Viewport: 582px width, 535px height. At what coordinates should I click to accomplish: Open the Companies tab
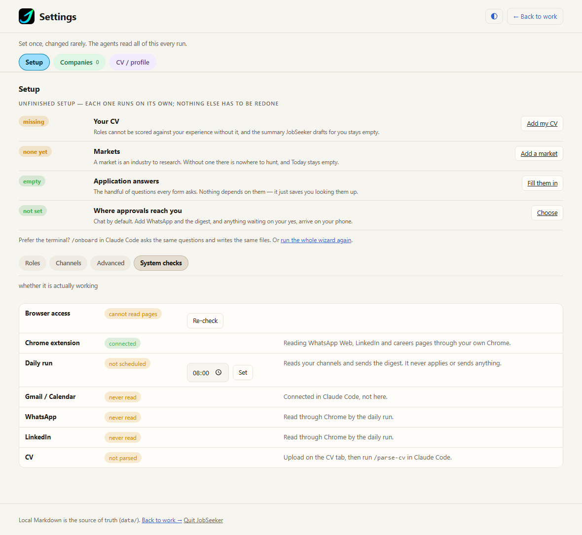coord(79,62)
